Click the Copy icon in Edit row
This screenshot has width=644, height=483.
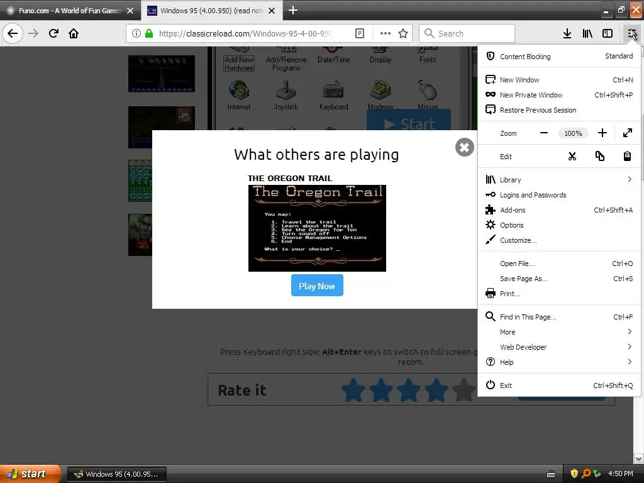[x=599, y=156]
